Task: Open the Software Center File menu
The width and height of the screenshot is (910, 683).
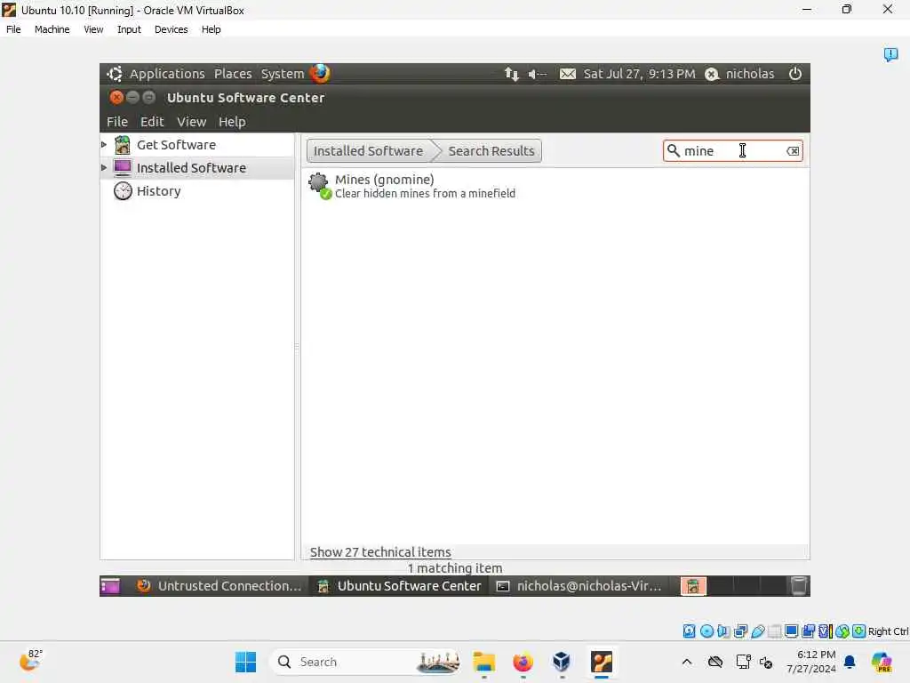Action: 116,121
